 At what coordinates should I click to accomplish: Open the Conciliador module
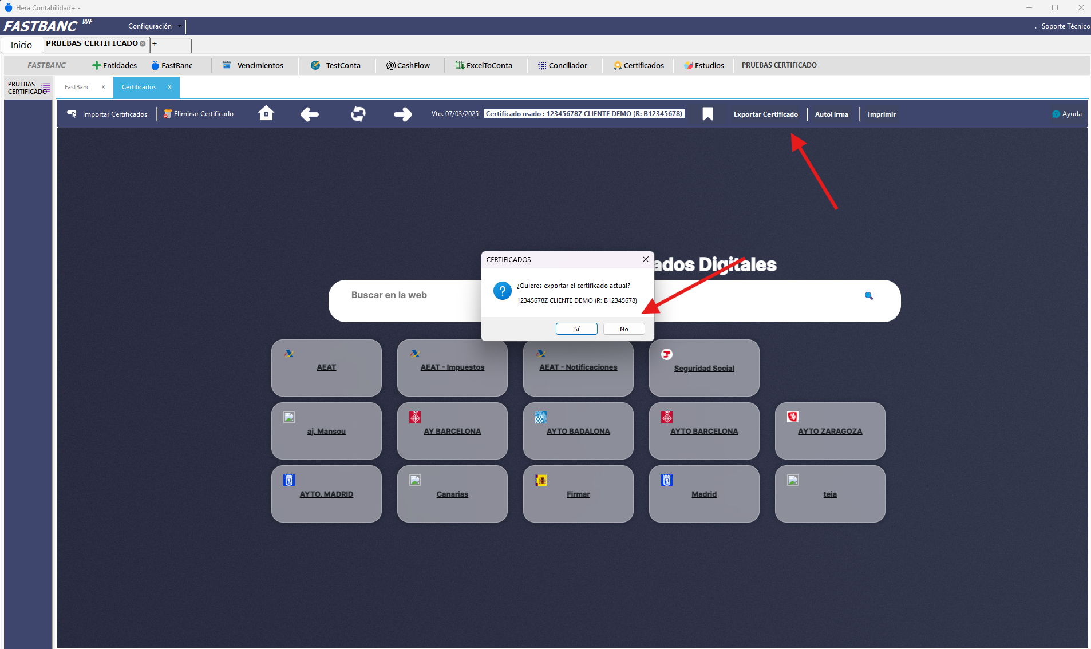[x=563, y=65]
